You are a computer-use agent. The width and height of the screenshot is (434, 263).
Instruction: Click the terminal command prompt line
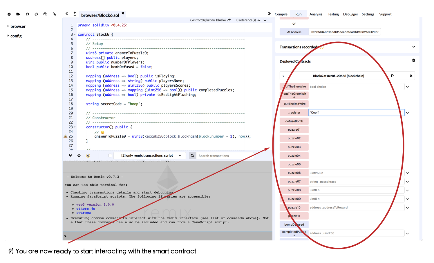pos(167,236)
